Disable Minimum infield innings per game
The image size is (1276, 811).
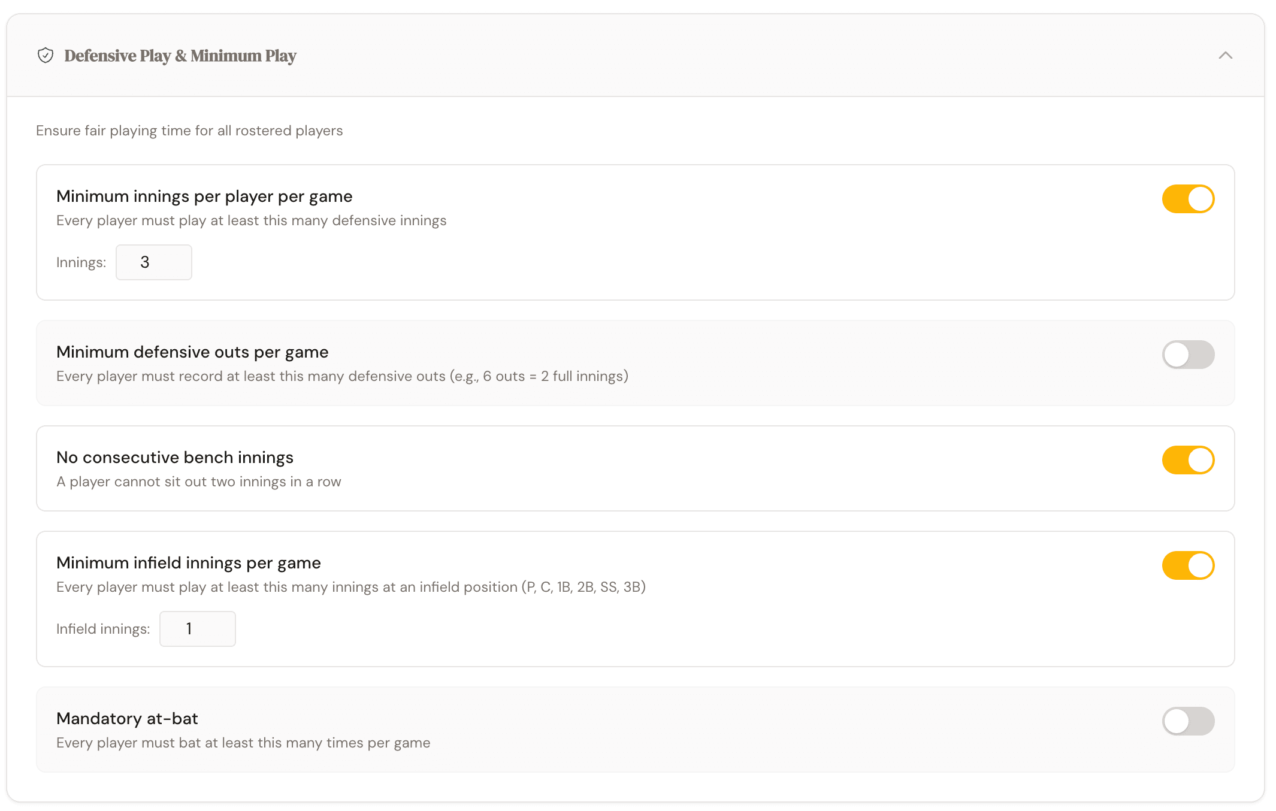point(1188,565)
